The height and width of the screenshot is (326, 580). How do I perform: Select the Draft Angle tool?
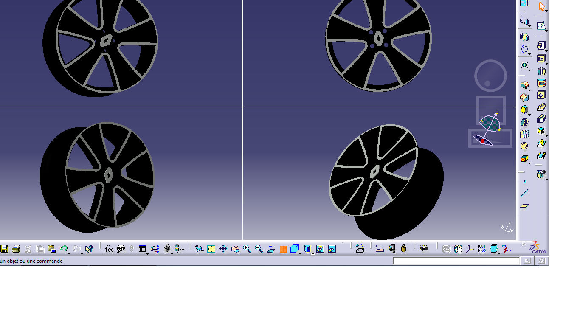pyautogui.click(x=524, y=110)
